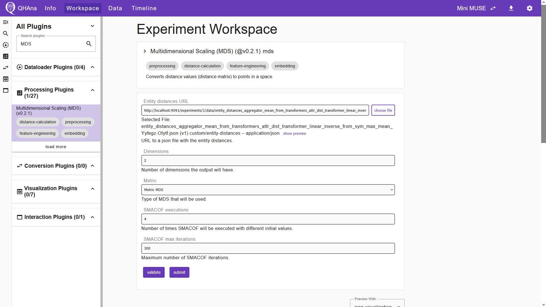The width and height of the screenshot is (546, 307).
Task: Collapse the Dataloader Plugins section
Action: (92, 67)
